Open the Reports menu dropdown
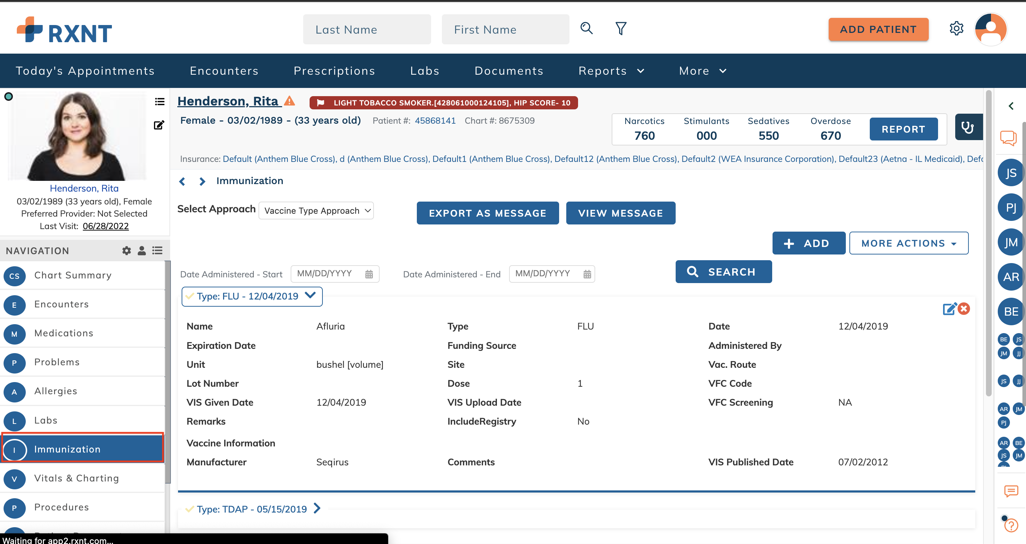Screen dimensions: 1026x544 611,71
